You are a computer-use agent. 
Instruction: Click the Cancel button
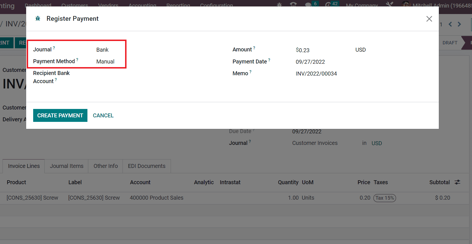[x=103, y=115]
